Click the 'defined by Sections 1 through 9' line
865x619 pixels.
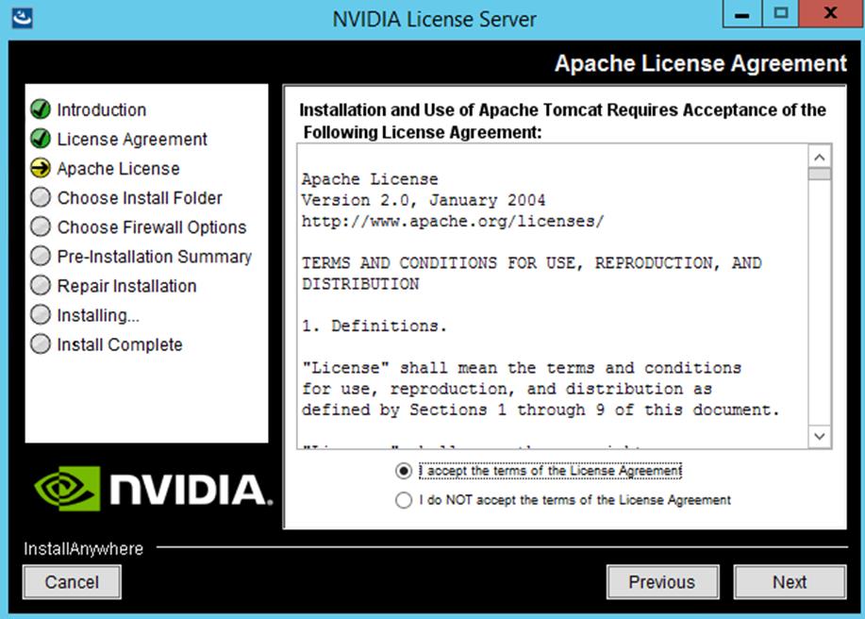541,410
